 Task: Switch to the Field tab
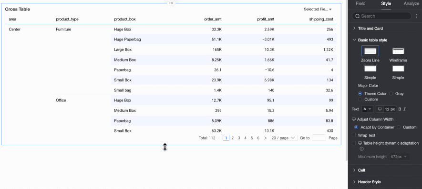coord(360,3)
